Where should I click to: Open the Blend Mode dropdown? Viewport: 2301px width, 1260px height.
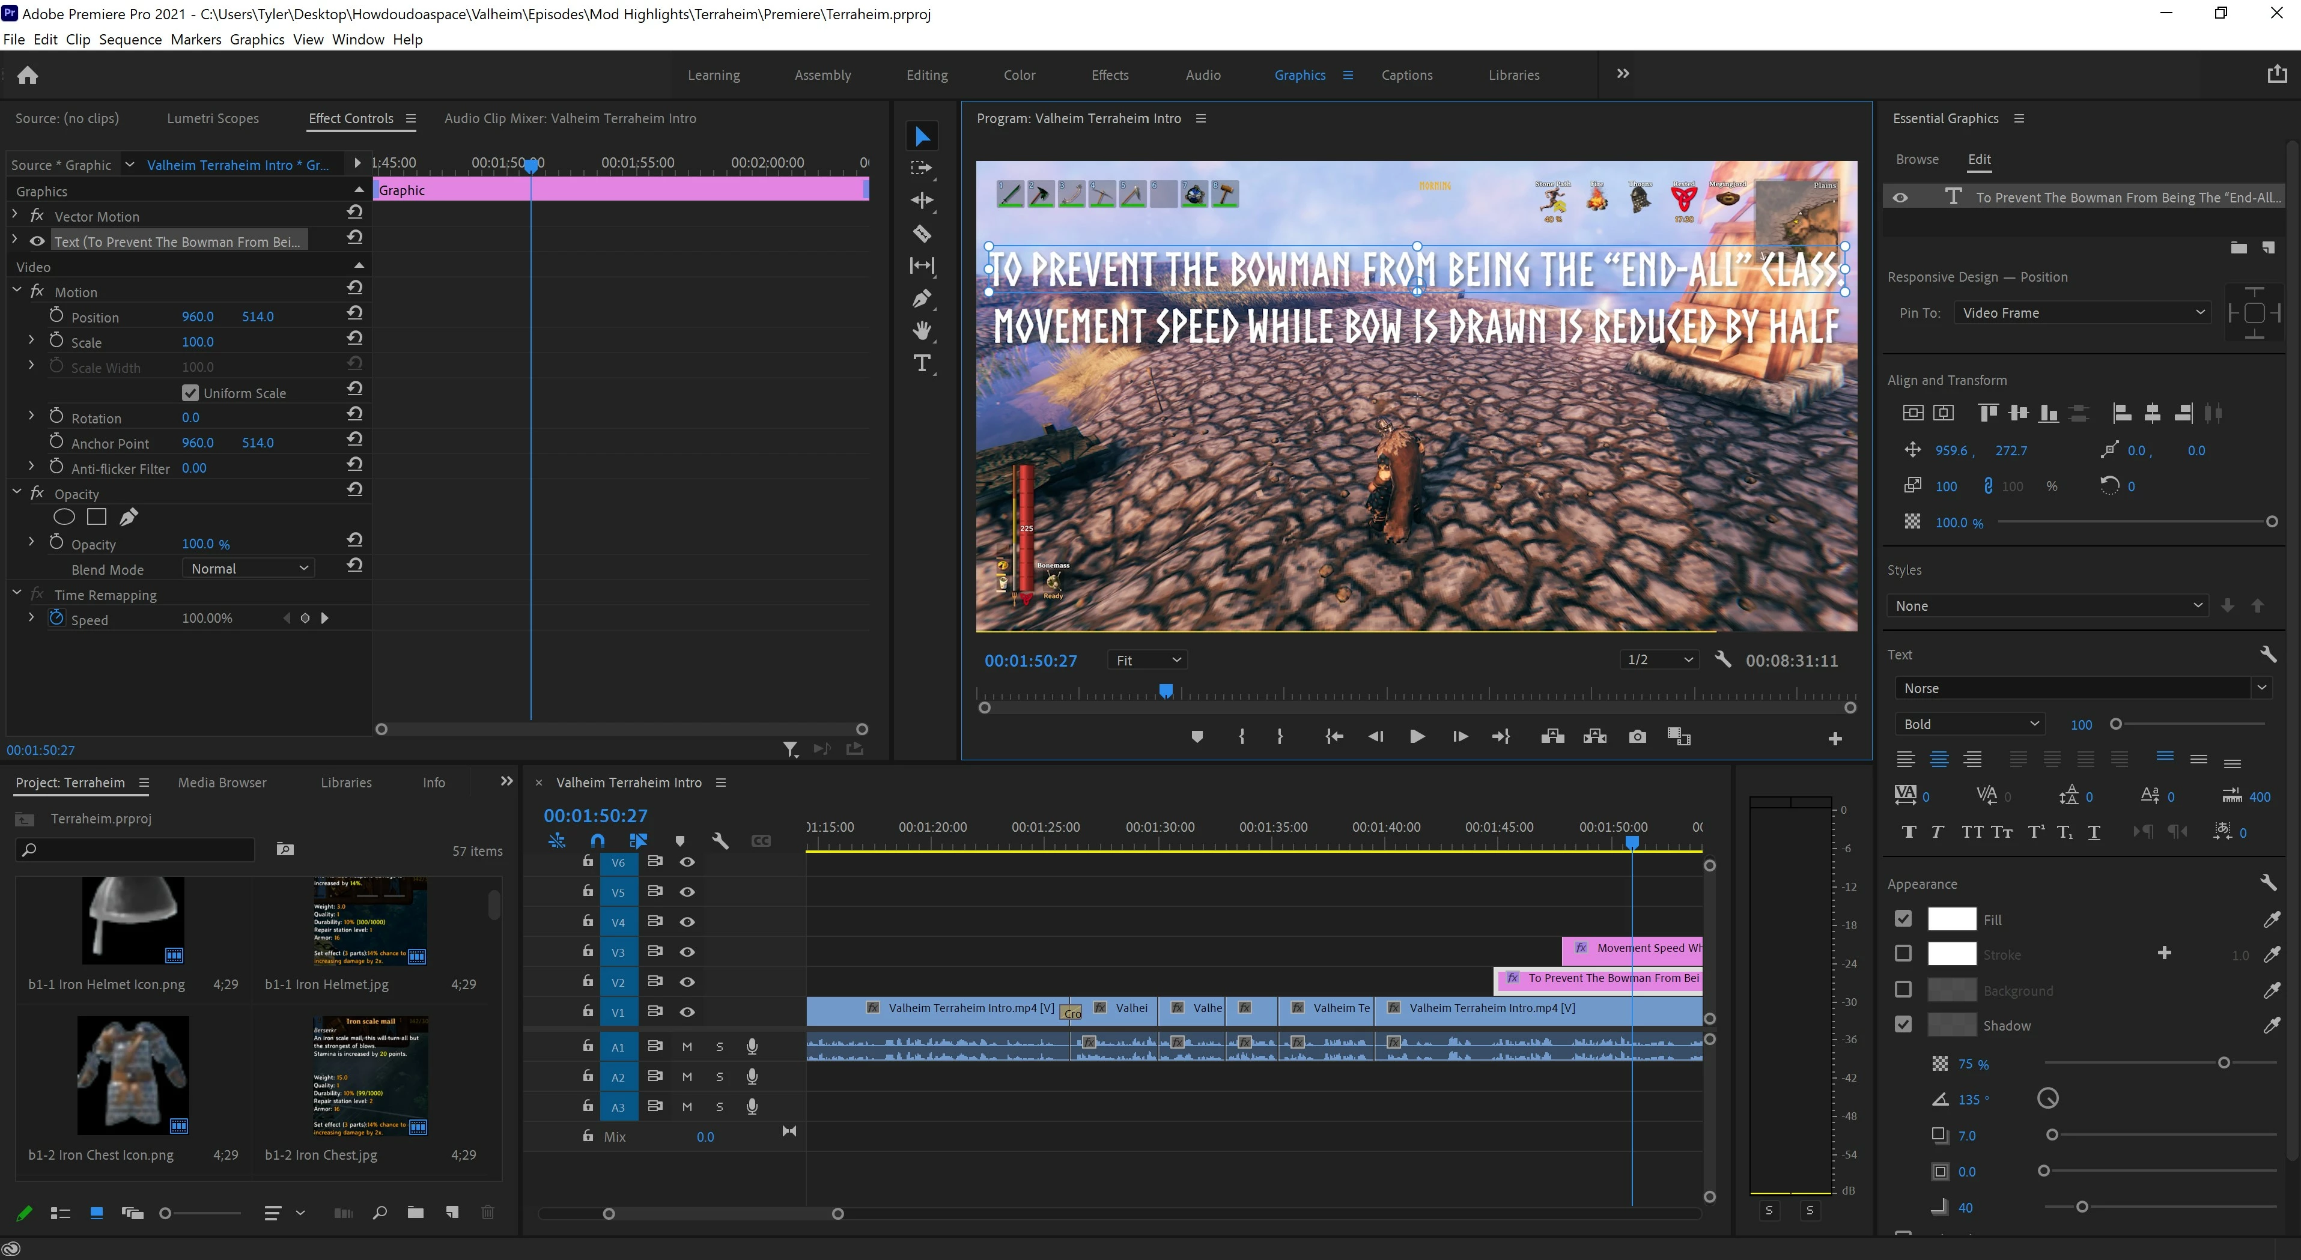(248, 569)
